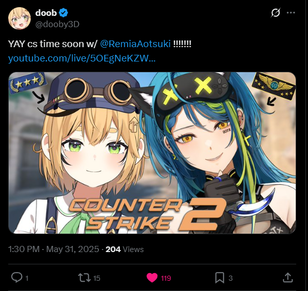308x291 pixels.
Task: Click the blue verified badge beside doob
Action: 64,13
